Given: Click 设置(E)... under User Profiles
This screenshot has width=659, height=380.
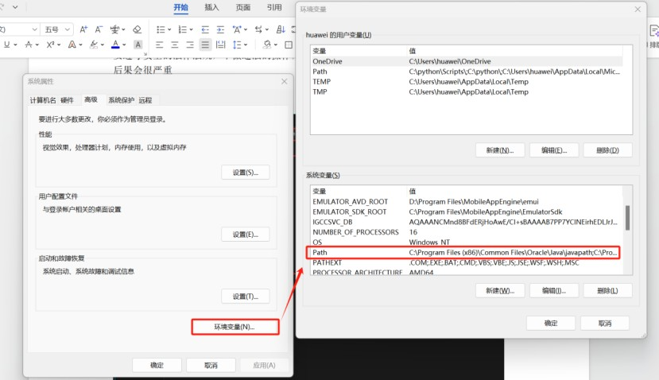Looking at the screenshot, I should [x=246, y=235].
